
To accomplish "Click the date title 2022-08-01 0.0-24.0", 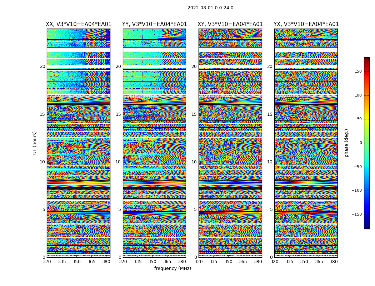I will 210,8.
